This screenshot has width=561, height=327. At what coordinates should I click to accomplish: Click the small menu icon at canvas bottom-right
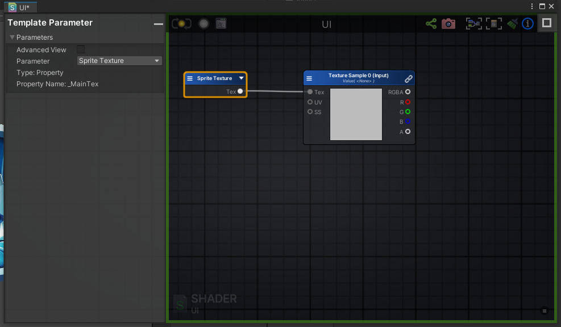coord(545,311)
